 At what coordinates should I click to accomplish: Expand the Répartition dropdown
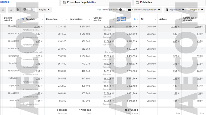coord(175,10)
